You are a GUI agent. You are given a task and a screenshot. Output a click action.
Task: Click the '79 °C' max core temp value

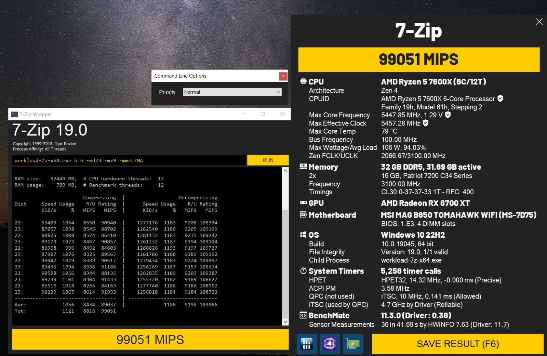[x=389, y=131]
